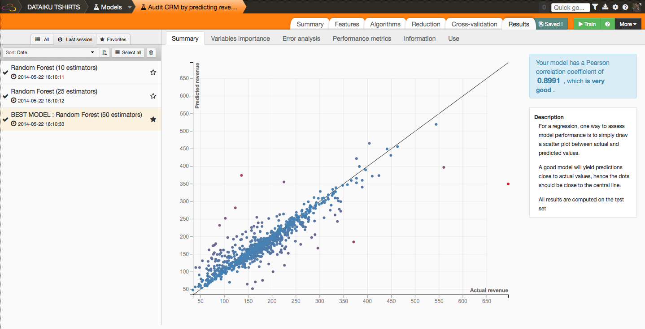Open the filter funnel icon in top bar
Screen dimensions: 645x329
595,7
